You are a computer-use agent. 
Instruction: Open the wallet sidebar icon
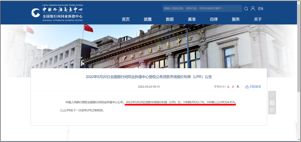272,103
